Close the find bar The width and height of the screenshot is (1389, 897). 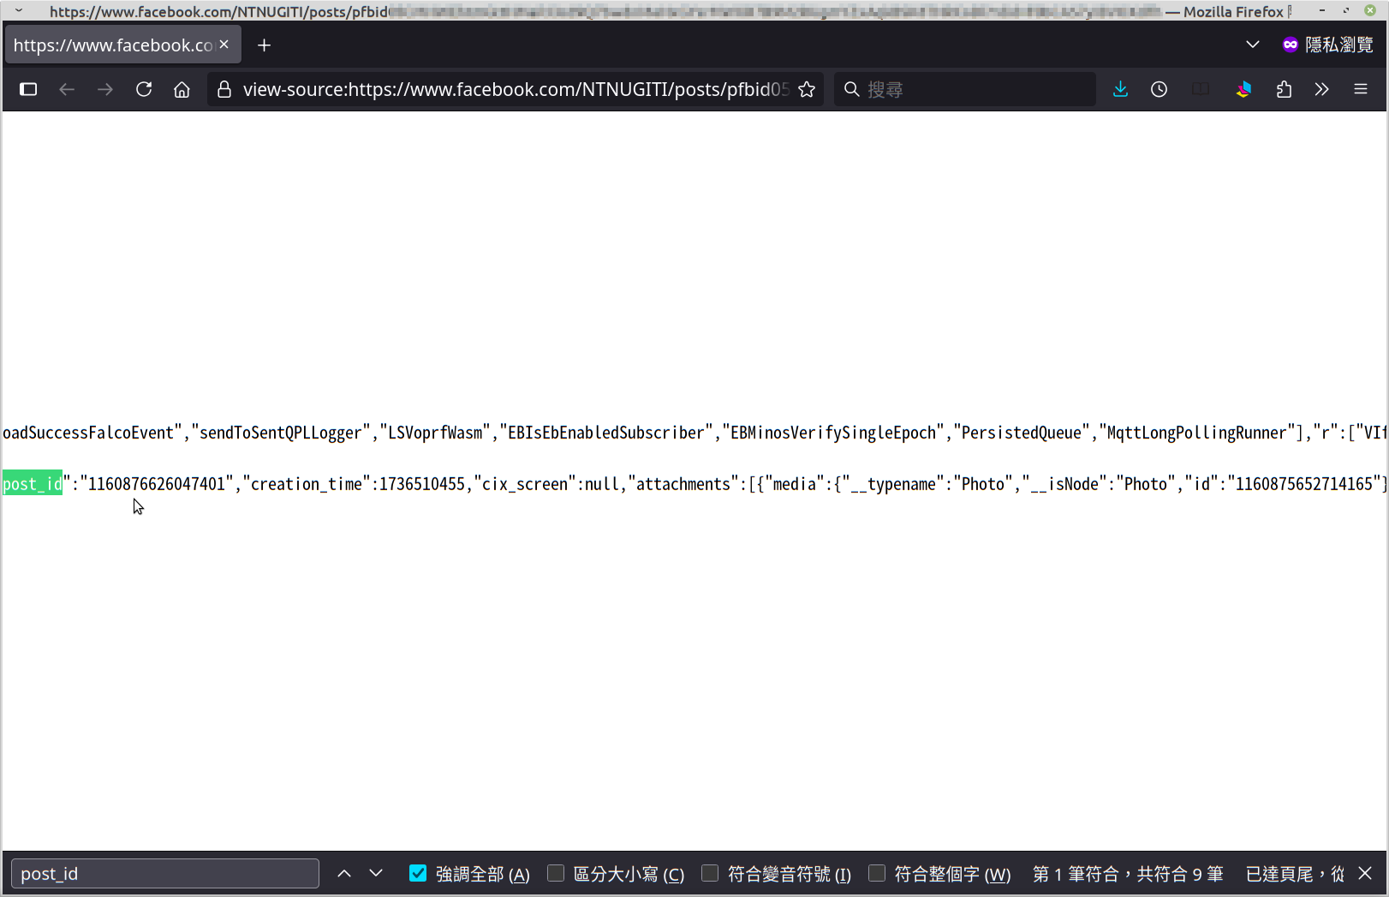coord(1365,873)
